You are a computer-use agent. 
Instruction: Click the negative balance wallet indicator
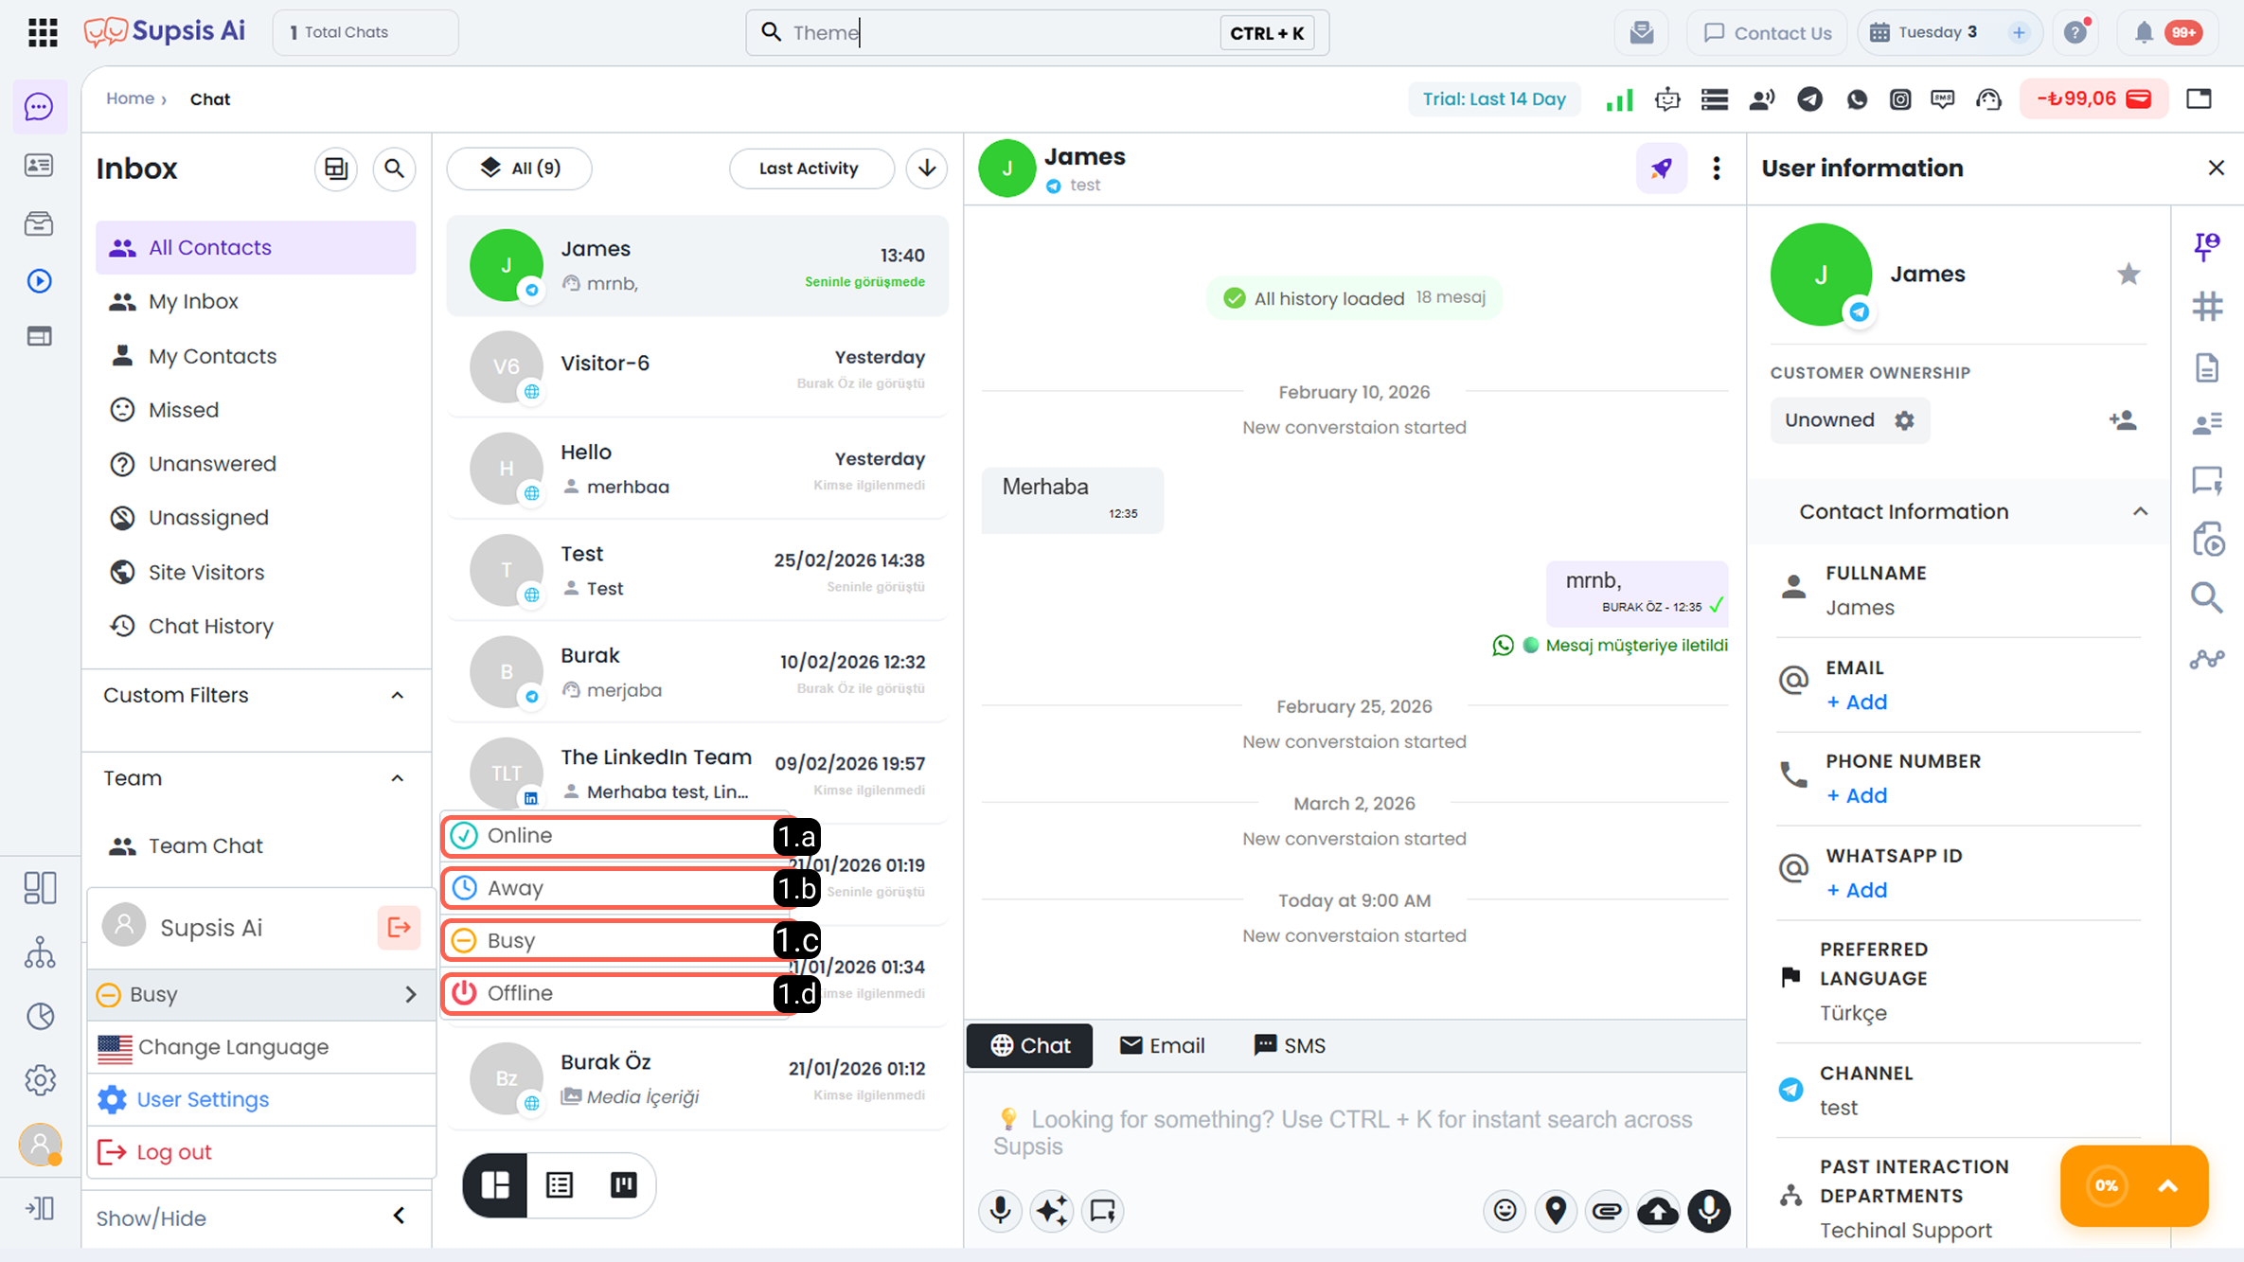tap(2093, 98)
